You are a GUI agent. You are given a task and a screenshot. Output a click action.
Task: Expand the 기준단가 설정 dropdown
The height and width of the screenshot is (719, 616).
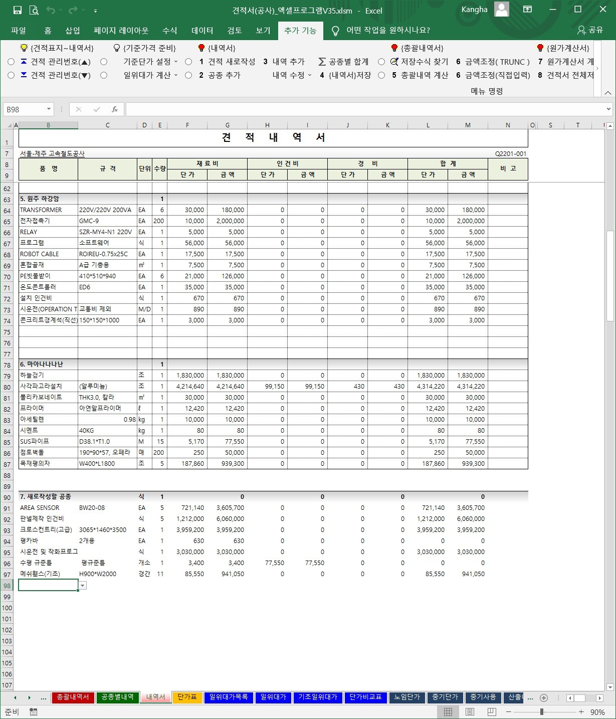pyautogui.click(x=176, y=62)
